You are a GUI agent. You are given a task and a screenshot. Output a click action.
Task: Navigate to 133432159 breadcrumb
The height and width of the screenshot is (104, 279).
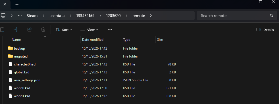[x=86, y=16]
